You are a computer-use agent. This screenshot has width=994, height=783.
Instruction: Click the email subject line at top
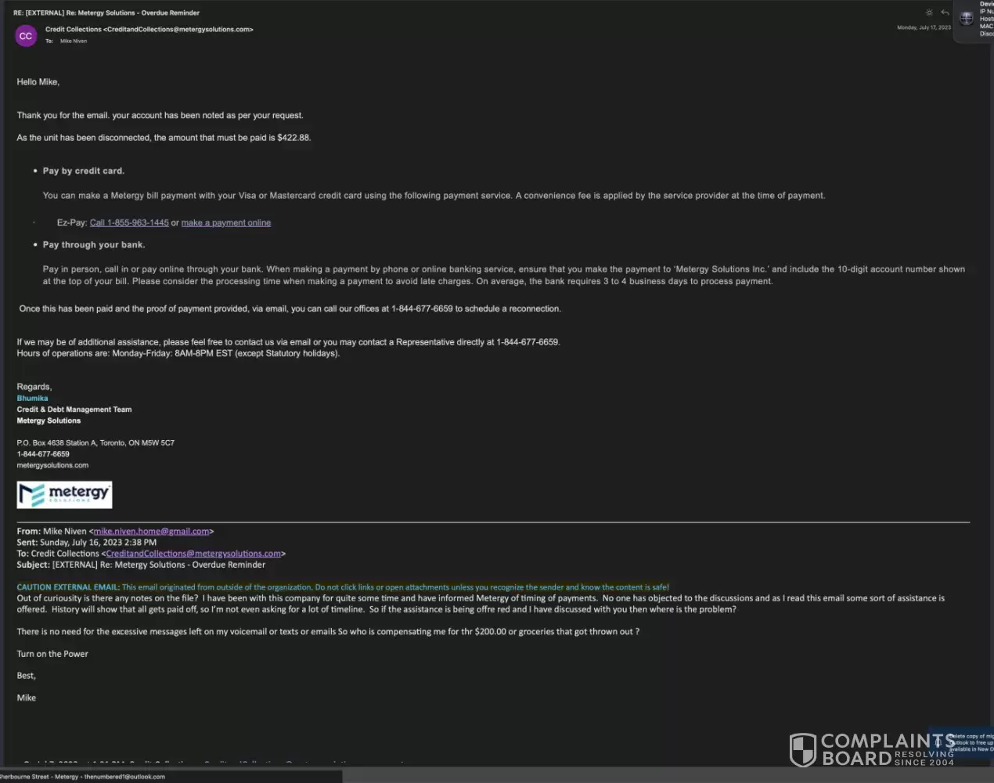tap(106, 13)
